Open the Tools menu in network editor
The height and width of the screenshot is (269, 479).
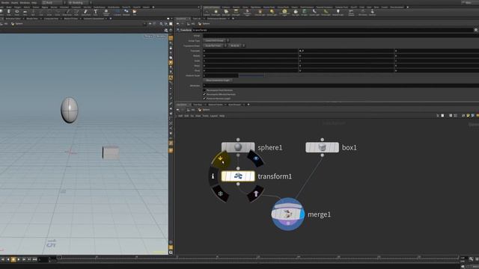[x=205, y=116]
